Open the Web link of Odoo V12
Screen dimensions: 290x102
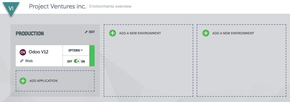point(29,61)
